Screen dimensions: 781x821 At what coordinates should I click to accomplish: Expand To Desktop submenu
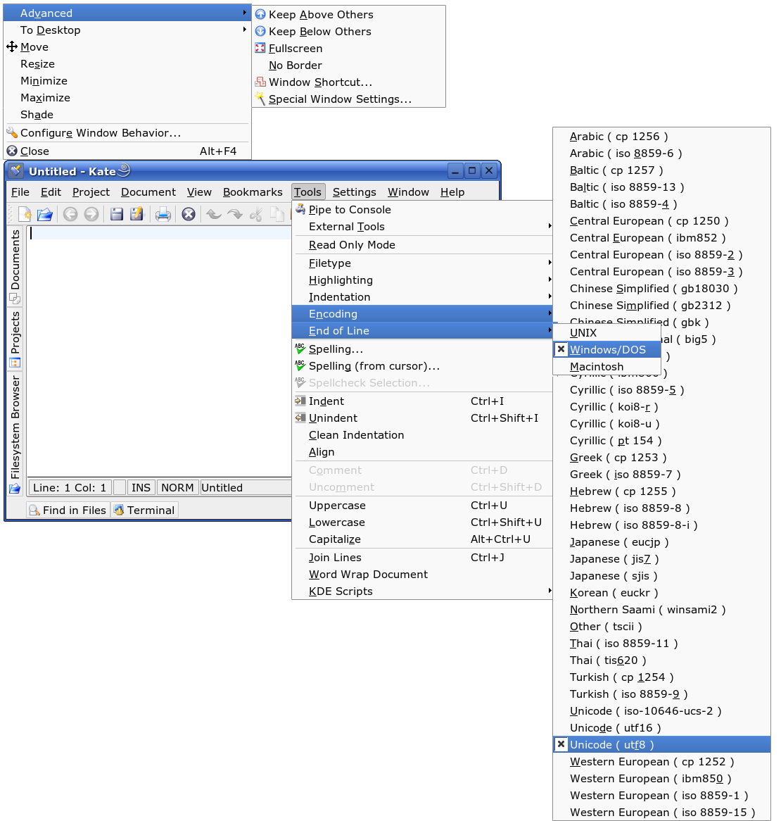[x=127, y=30]
